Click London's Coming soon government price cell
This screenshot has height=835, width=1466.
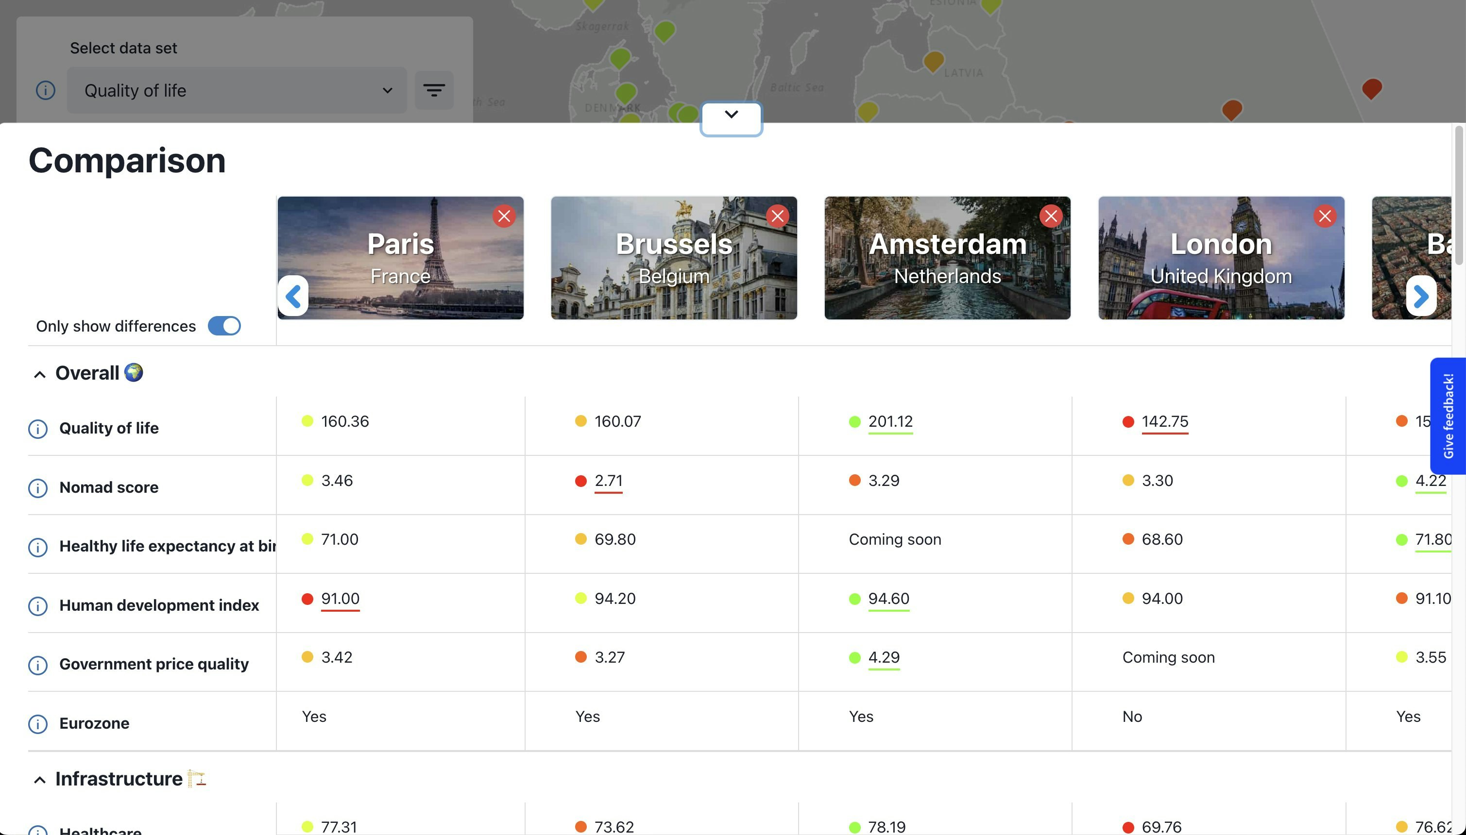coord(1168,657)
